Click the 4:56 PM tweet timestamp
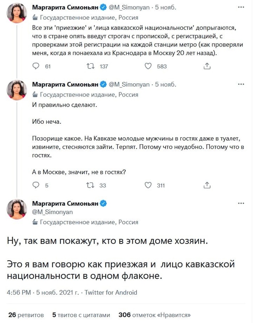254x323 pixels. pos(18,292)
